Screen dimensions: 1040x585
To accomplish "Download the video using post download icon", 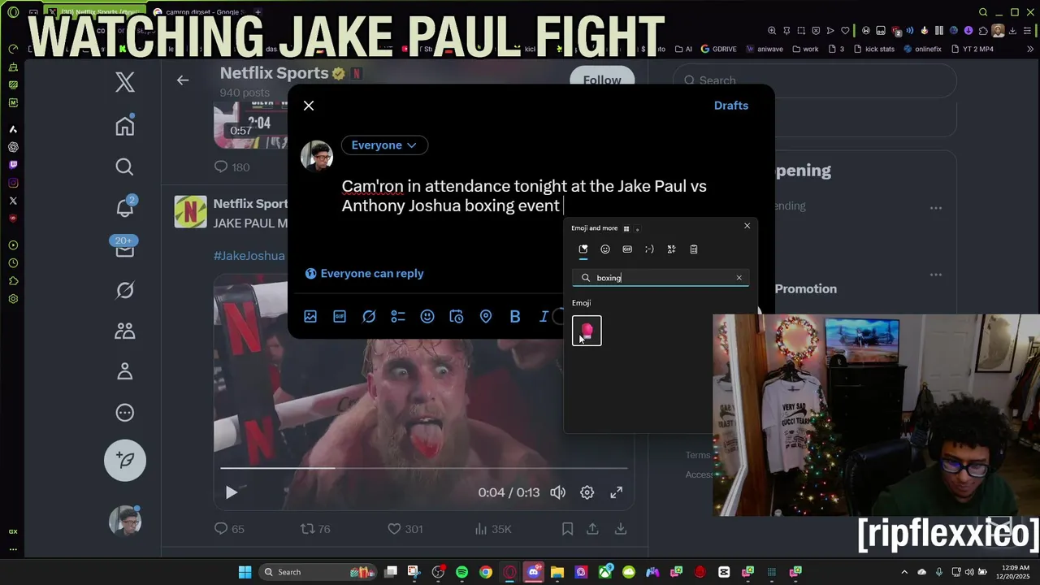I will pyautogui.click(x=621, y=529).
